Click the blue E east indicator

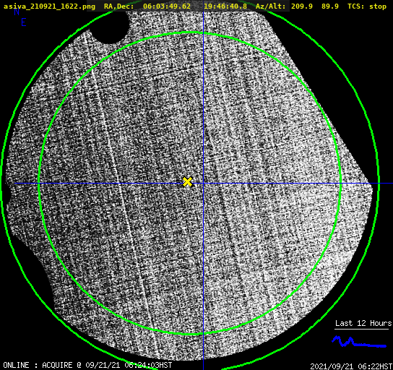[x=24, y=22]
